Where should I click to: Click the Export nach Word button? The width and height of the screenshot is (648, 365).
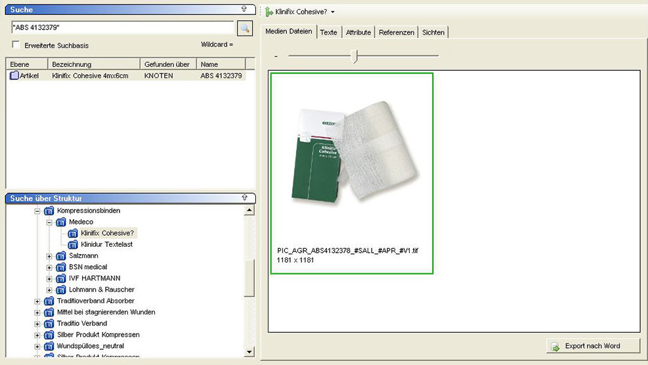(593, 346)
